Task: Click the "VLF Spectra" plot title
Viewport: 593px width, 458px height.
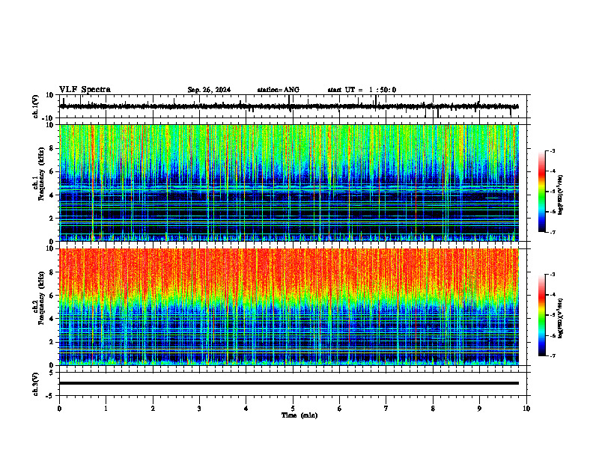Action: [85, 90]
